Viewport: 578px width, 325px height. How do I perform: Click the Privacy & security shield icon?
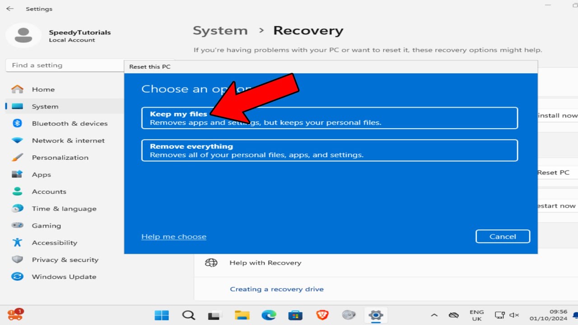(17, 260)
